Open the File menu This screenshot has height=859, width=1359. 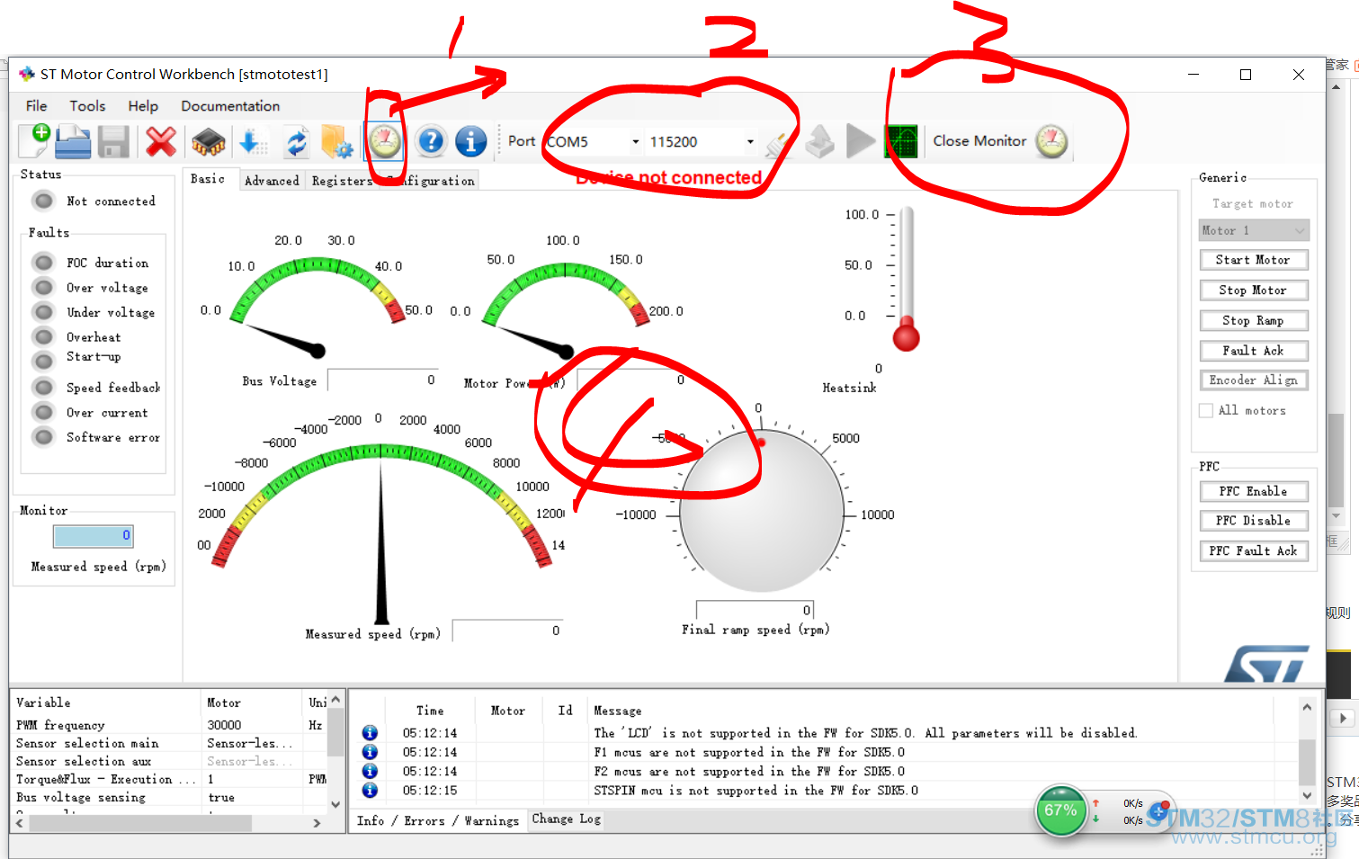[37, 106]
